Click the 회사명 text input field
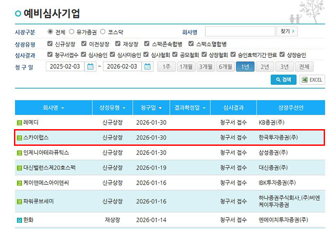The width and height of the screenshot is (332, 229). pyautogui.click(x=239, y=32)
